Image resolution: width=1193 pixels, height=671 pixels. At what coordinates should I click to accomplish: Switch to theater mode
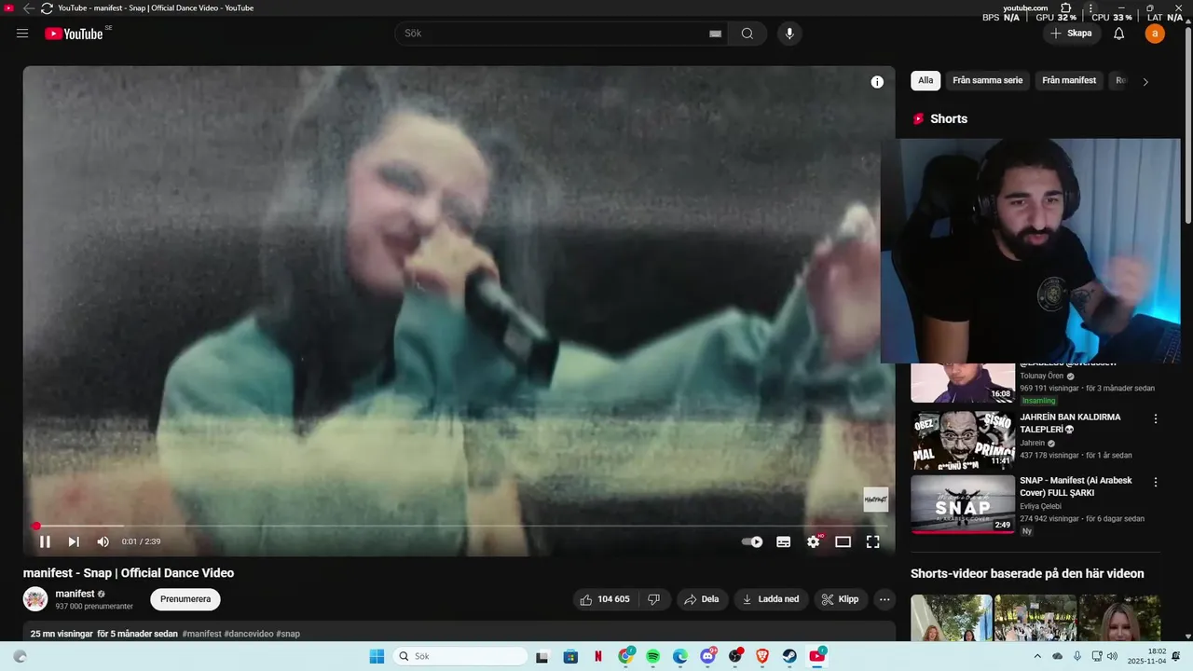pos(843,541)
